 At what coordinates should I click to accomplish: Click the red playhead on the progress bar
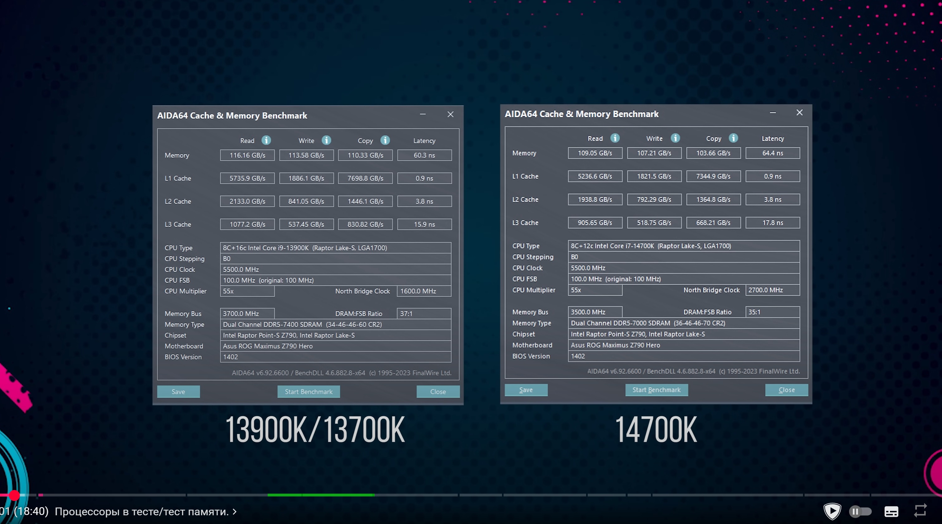14,495
